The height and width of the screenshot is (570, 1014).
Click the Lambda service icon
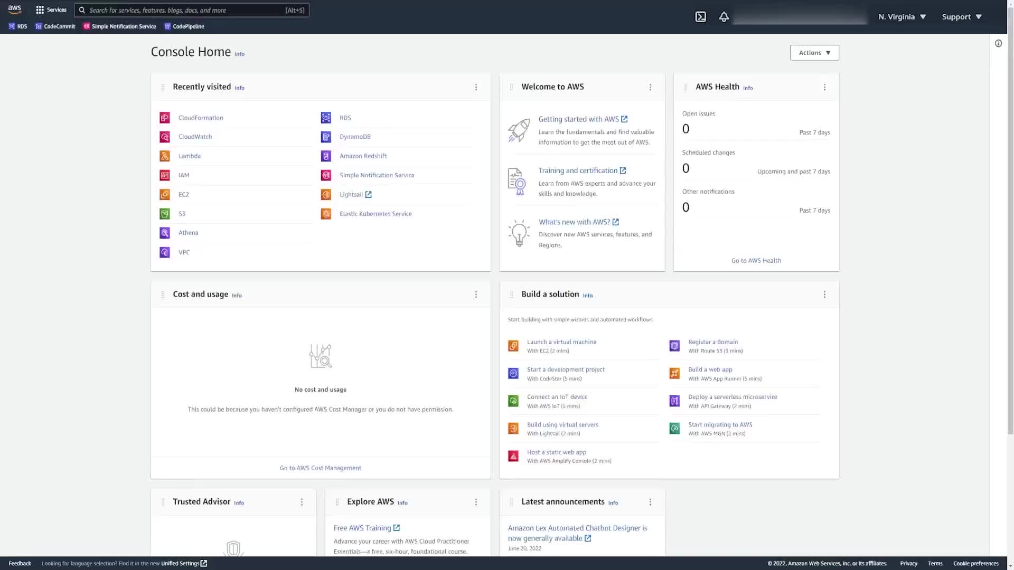[165, 156]
